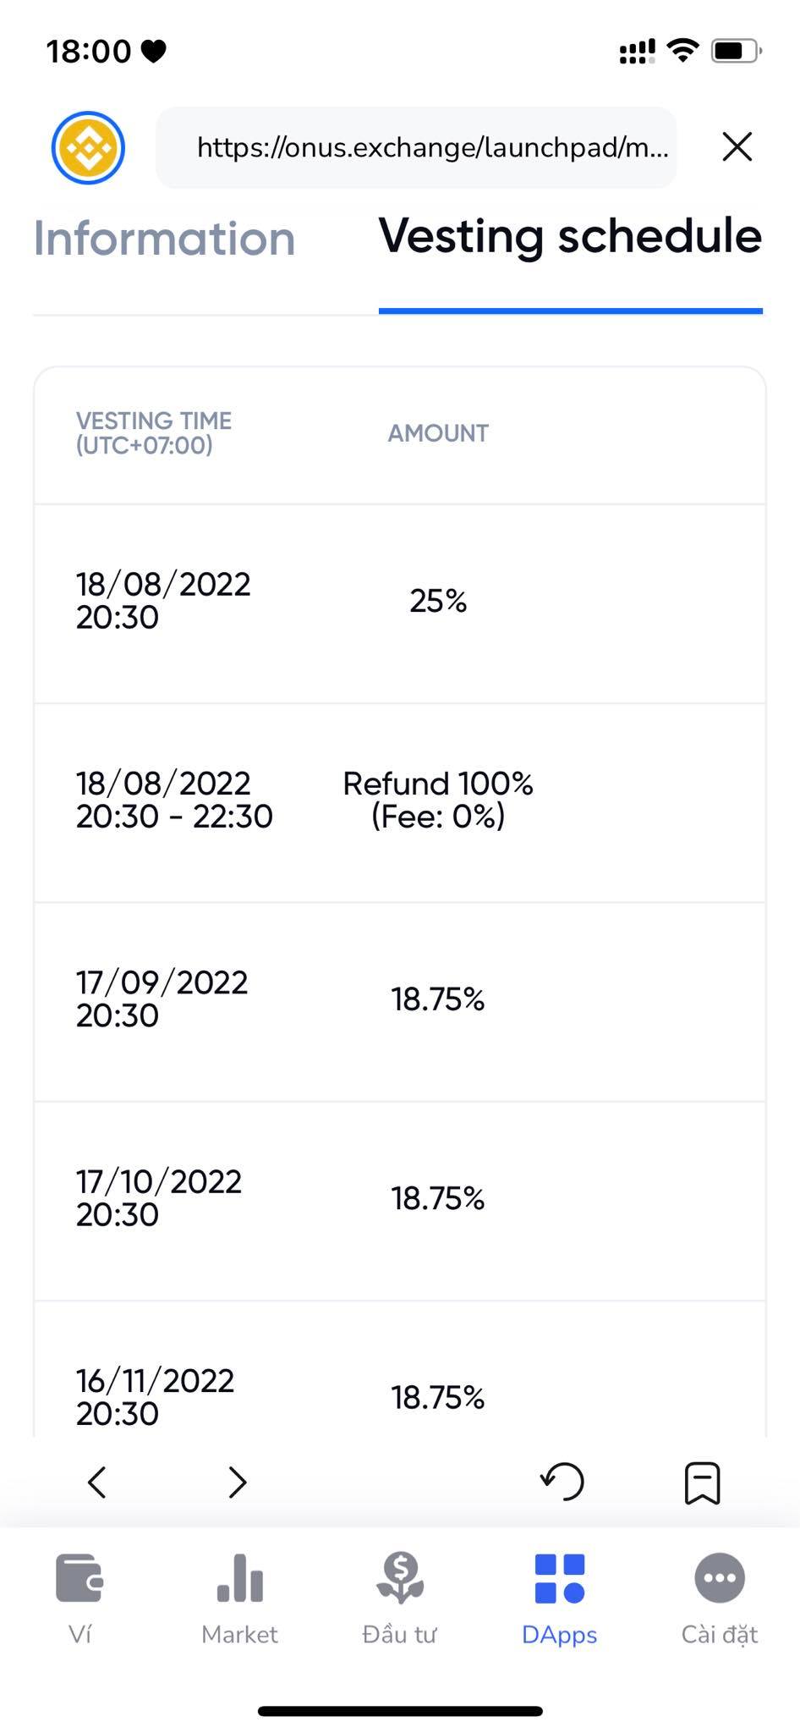This screenshot has height=1733, width=800.
Task: Select the Vesting schedule tab
Action: click(x=570, y=237)
